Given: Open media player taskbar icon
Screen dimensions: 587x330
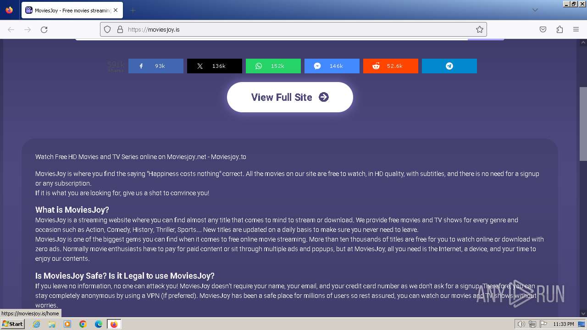Looking at the screenshot, I should point(67,324).
